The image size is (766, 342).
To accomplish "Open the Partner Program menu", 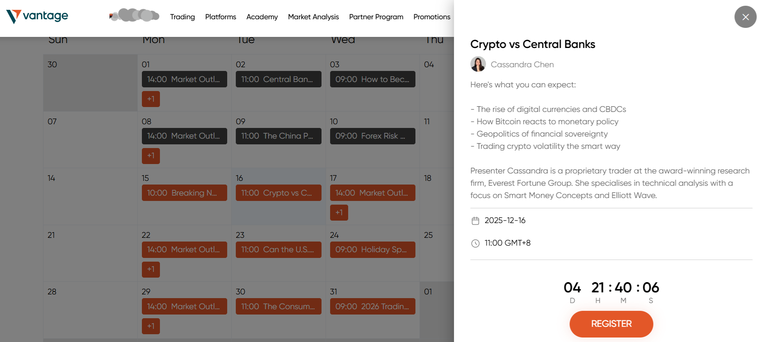I will point(376,17).
